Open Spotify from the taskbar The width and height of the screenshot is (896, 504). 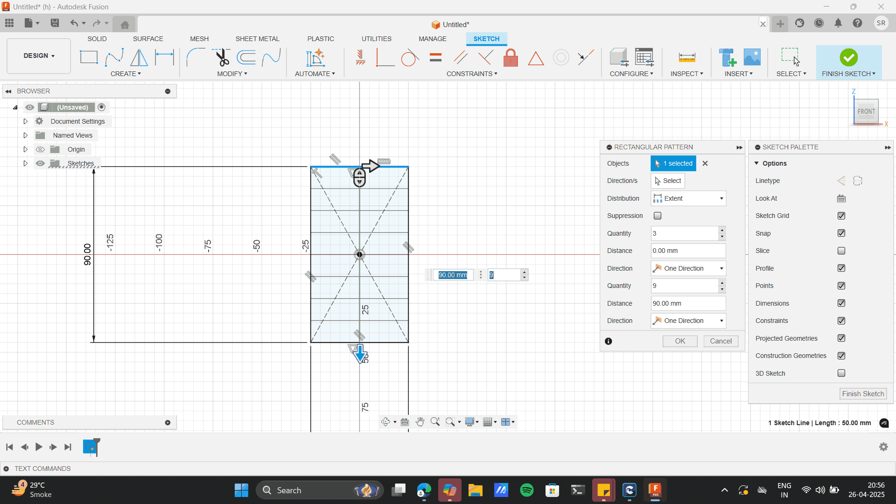pyautogui.click(x=527, y=490)
